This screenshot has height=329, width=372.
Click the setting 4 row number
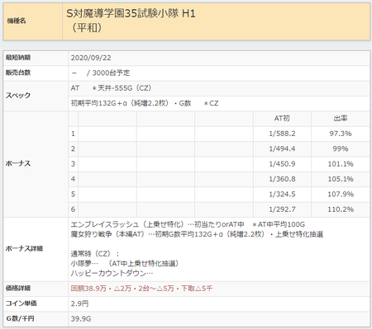(73, 179)
